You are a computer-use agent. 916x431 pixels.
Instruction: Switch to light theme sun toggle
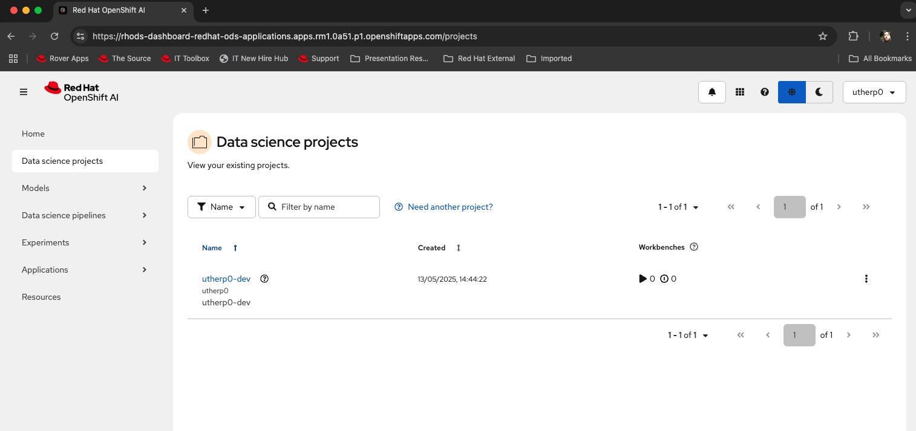[x=791, y=92]
